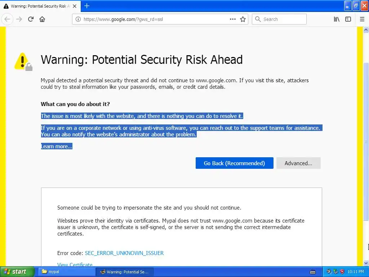Show site information icon in address bar
The width and height of the screenshot is (369, 277).
point(78,19)
